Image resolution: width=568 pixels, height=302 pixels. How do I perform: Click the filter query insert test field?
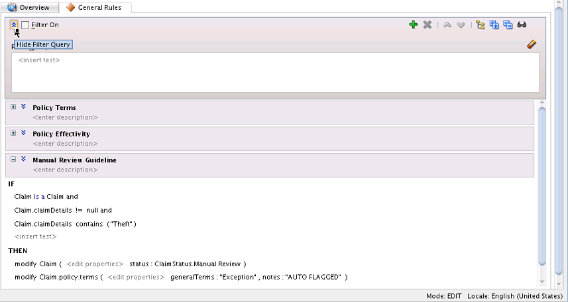[x=275, y=72]
